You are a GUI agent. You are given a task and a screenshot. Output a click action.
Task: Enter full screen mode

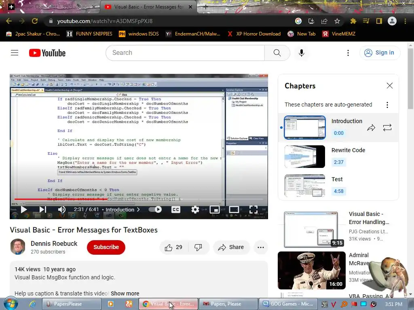[x=253, y=209]
